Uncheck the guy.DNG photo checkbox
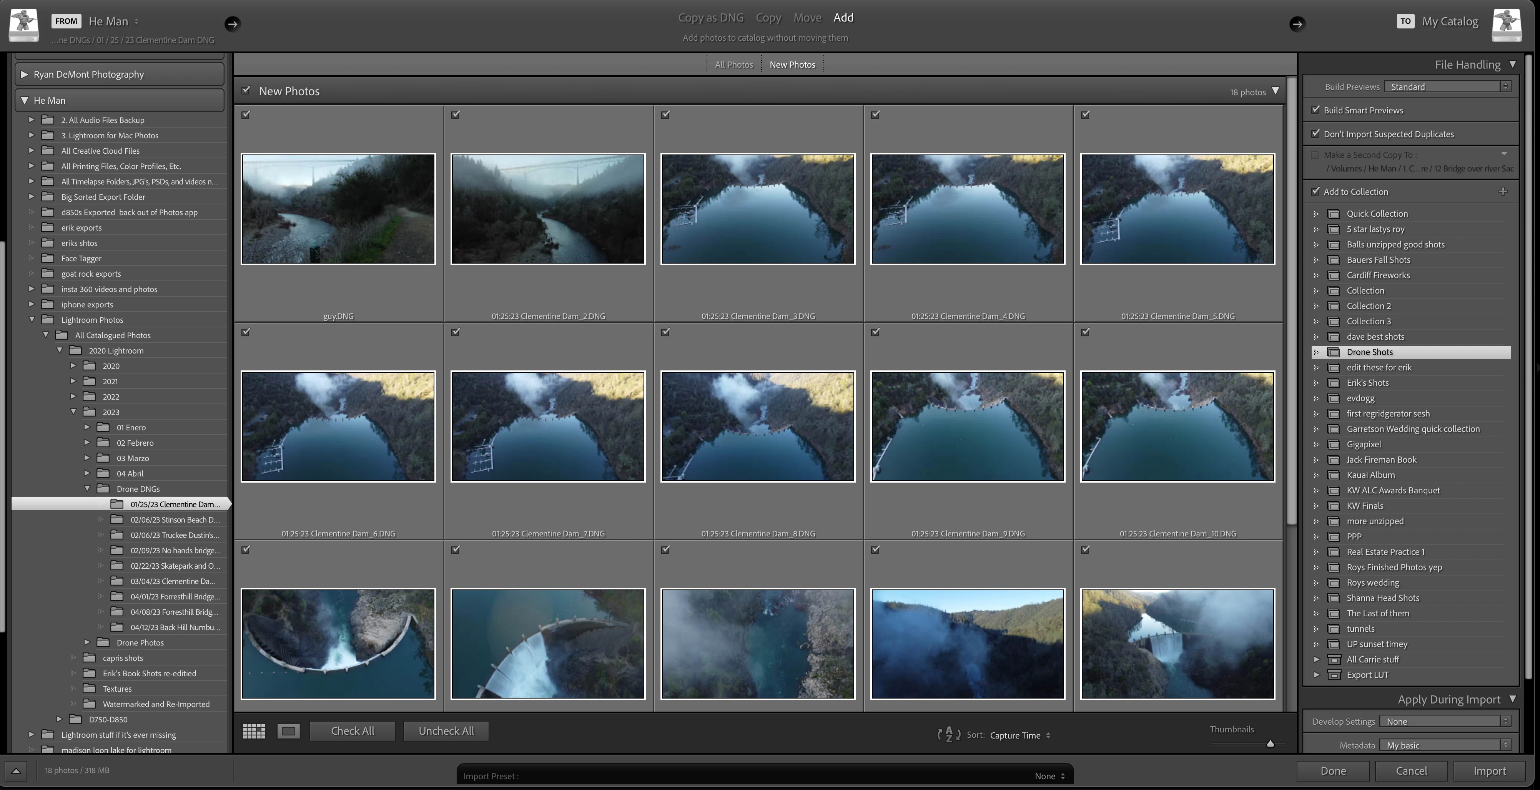Viewport: 1540px width, 790px height. point(246,115)
